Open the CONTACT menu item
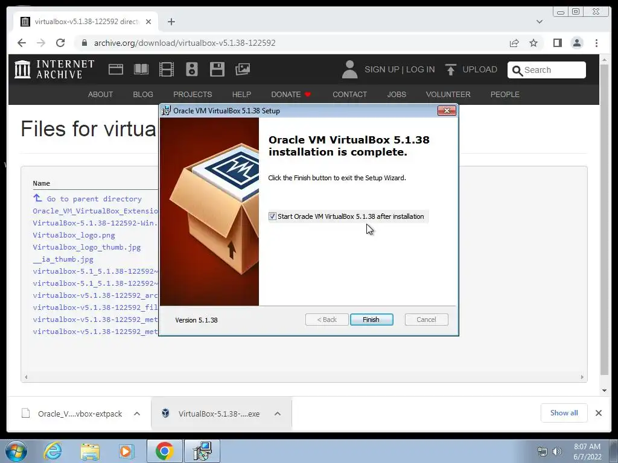Viewport: 618px width, 463px height. [x=349, y=95]
